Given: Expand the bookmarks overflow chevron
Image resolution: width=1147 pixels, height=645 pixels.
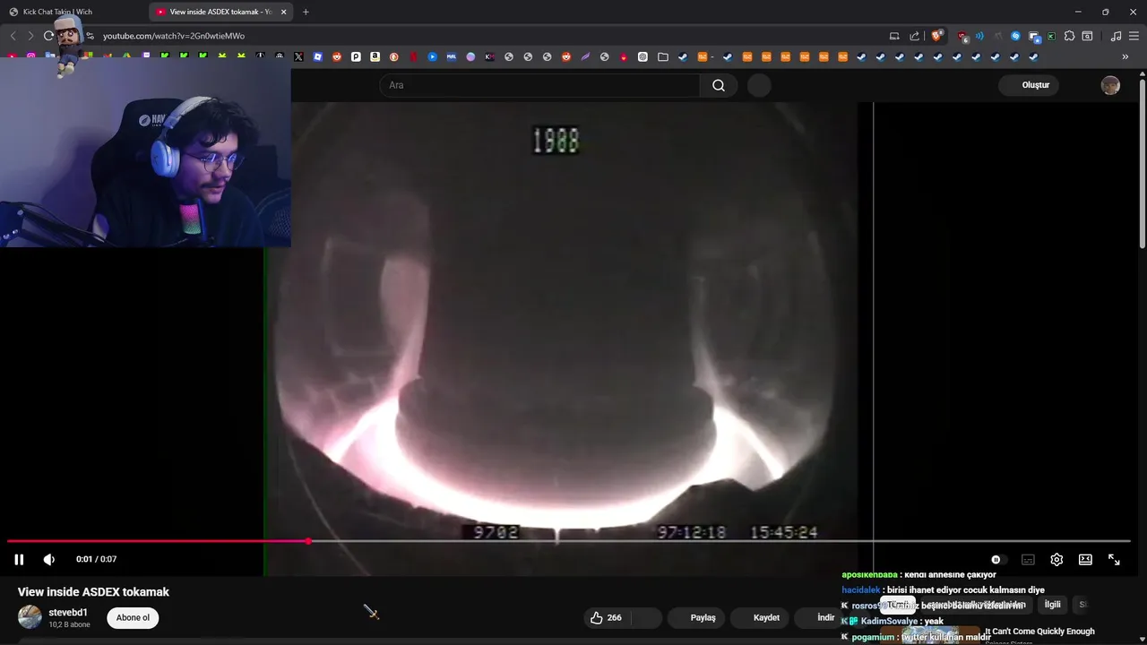Looking at the screenshot, I should coord(1125,56).
